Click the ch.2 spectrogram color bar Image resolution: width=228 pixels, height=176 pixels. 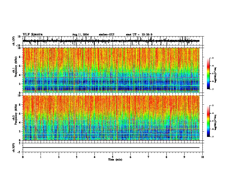click(208, 121)
